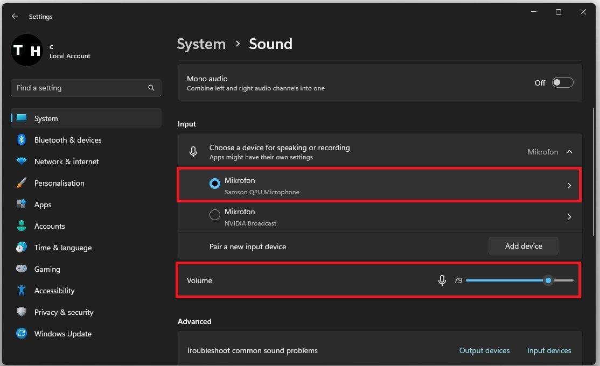Click the Add device button
Screen dimensions: 600x366
pos(523,246)
